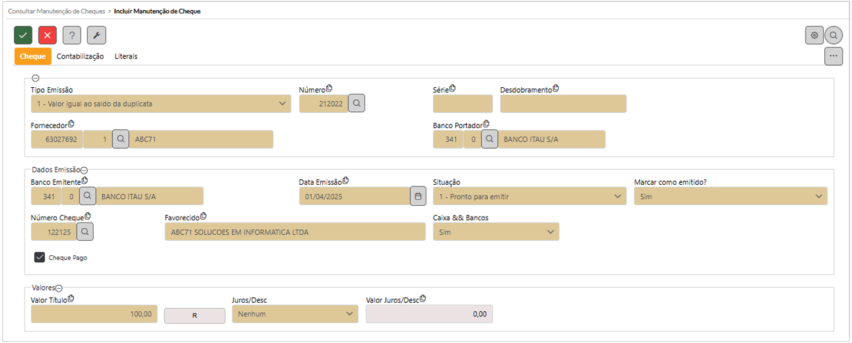Click Número Cheque search icon

(x=85, y=231)
